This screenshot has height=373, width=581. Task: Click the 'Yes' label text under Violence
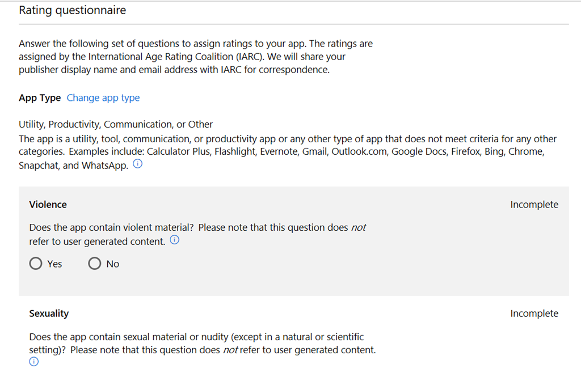55,264
